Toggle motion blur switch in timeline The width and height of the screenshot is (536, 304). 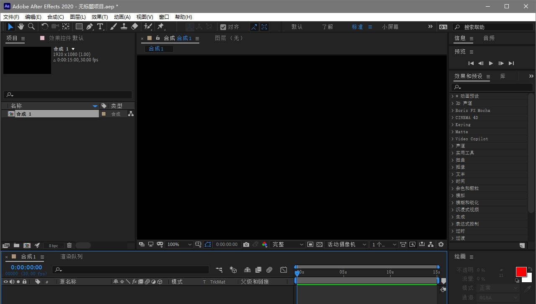270,270
